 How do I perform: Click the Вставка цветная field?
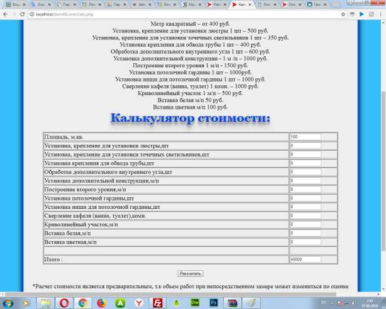pos(305,242)
